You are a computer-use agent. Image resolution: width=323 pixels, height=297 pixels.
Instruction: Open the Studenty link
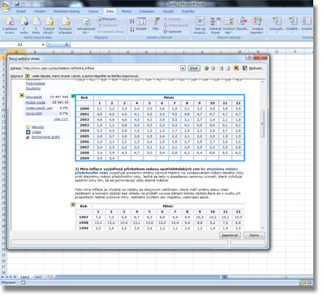click(x=33, y=88)
